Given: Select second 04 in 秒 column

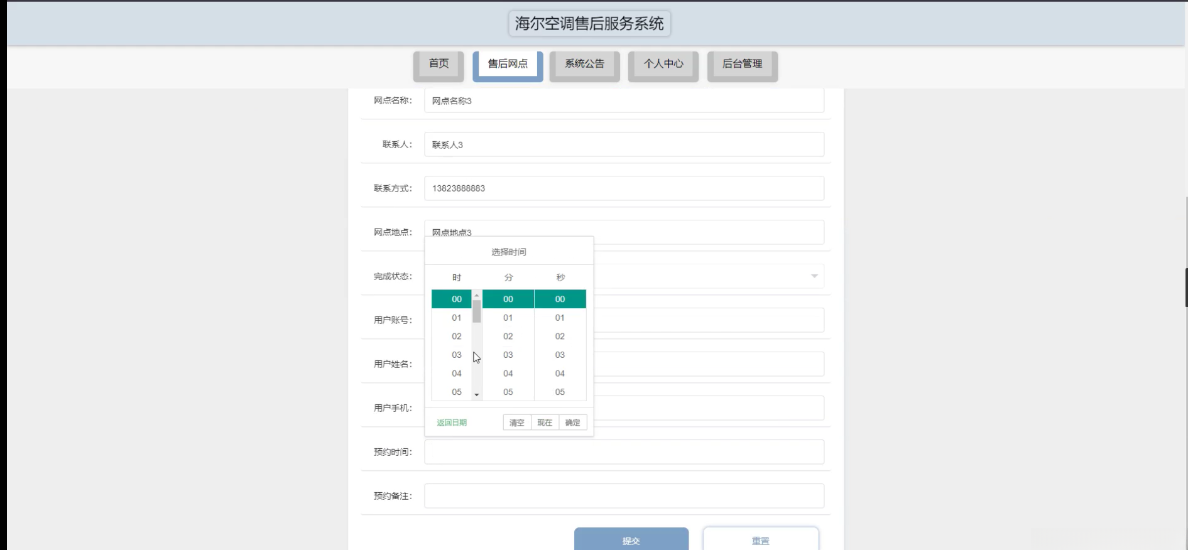Looking at the screenshot, I should coord(560,374).
